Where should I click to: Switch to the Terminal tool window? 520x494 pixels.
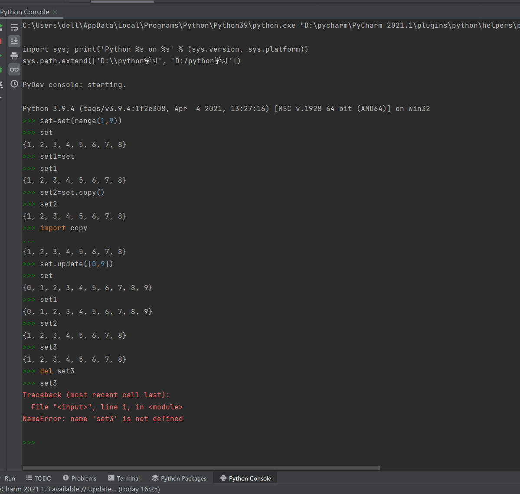tap(124, 478)
